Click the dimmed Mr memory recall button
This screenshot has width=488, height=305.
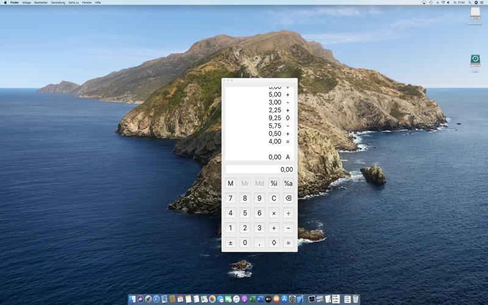pyautogui.click(x=245, y=184)
